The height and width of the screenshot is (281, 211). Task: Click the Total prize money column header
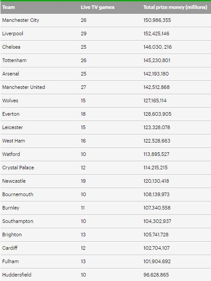tap(175, 7)
